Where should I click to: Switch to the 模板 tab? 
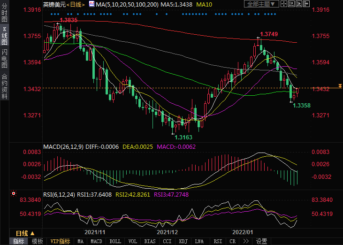coord(37,241)
